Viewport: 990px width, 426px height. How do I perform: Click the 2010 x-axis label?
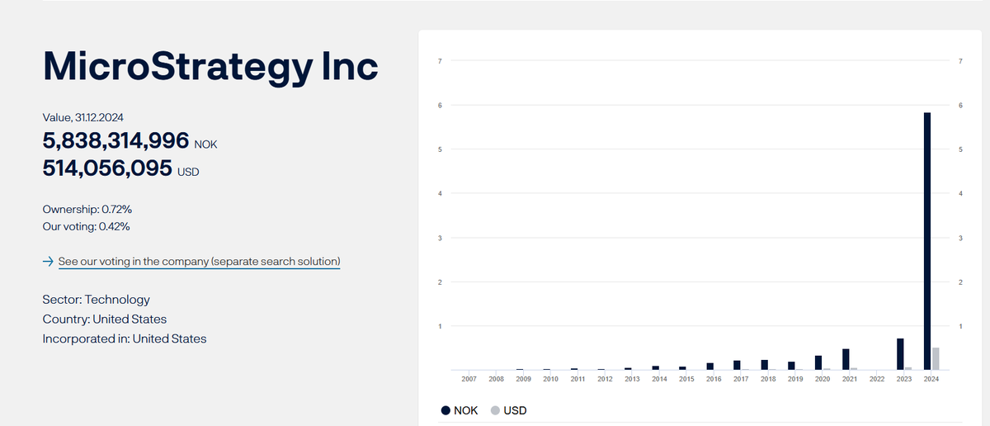pos(550,379)
